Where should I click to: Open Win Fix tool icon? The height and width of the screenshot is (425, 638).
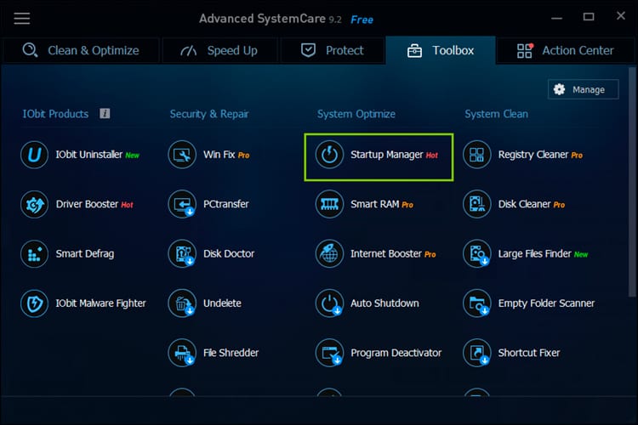click(182, 155)
